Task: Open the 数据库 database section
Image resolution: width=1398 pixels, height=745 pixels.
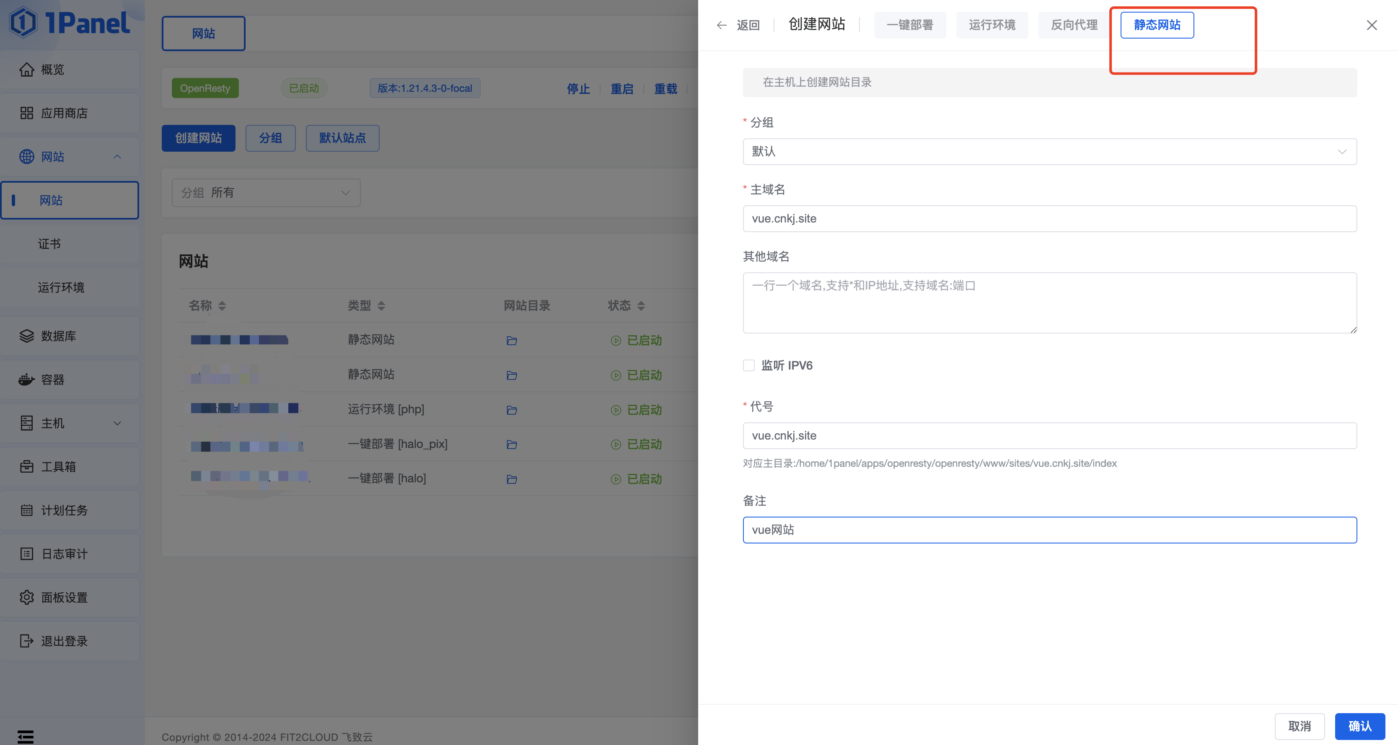Action: 59,336
